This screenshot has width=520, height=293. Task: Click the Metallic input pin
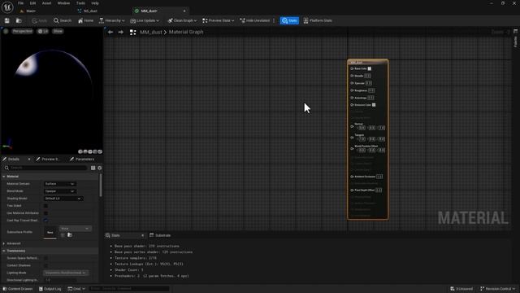pyautogui.click(x=352, y=76)
